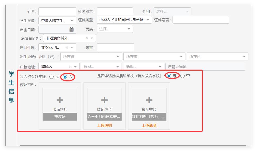Expand the 户口性质 dropdown arrow
The width and height of the screenshot is (256, 151).
(72, 48)
